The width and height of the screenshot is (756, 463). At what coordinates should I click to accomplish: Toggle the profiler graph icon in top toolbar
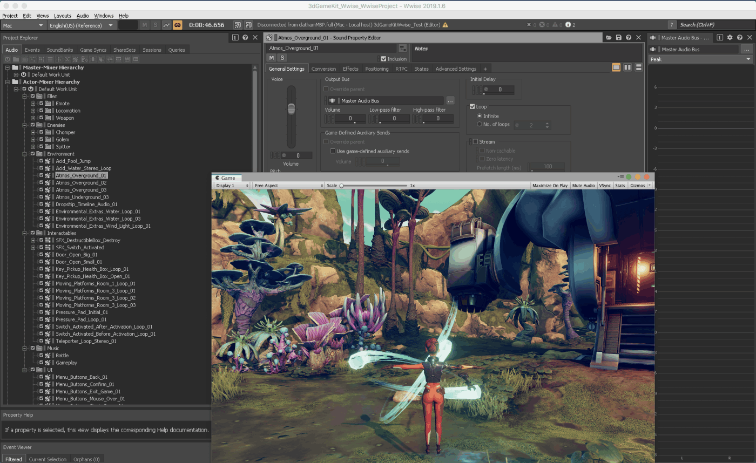click(166, 25)
